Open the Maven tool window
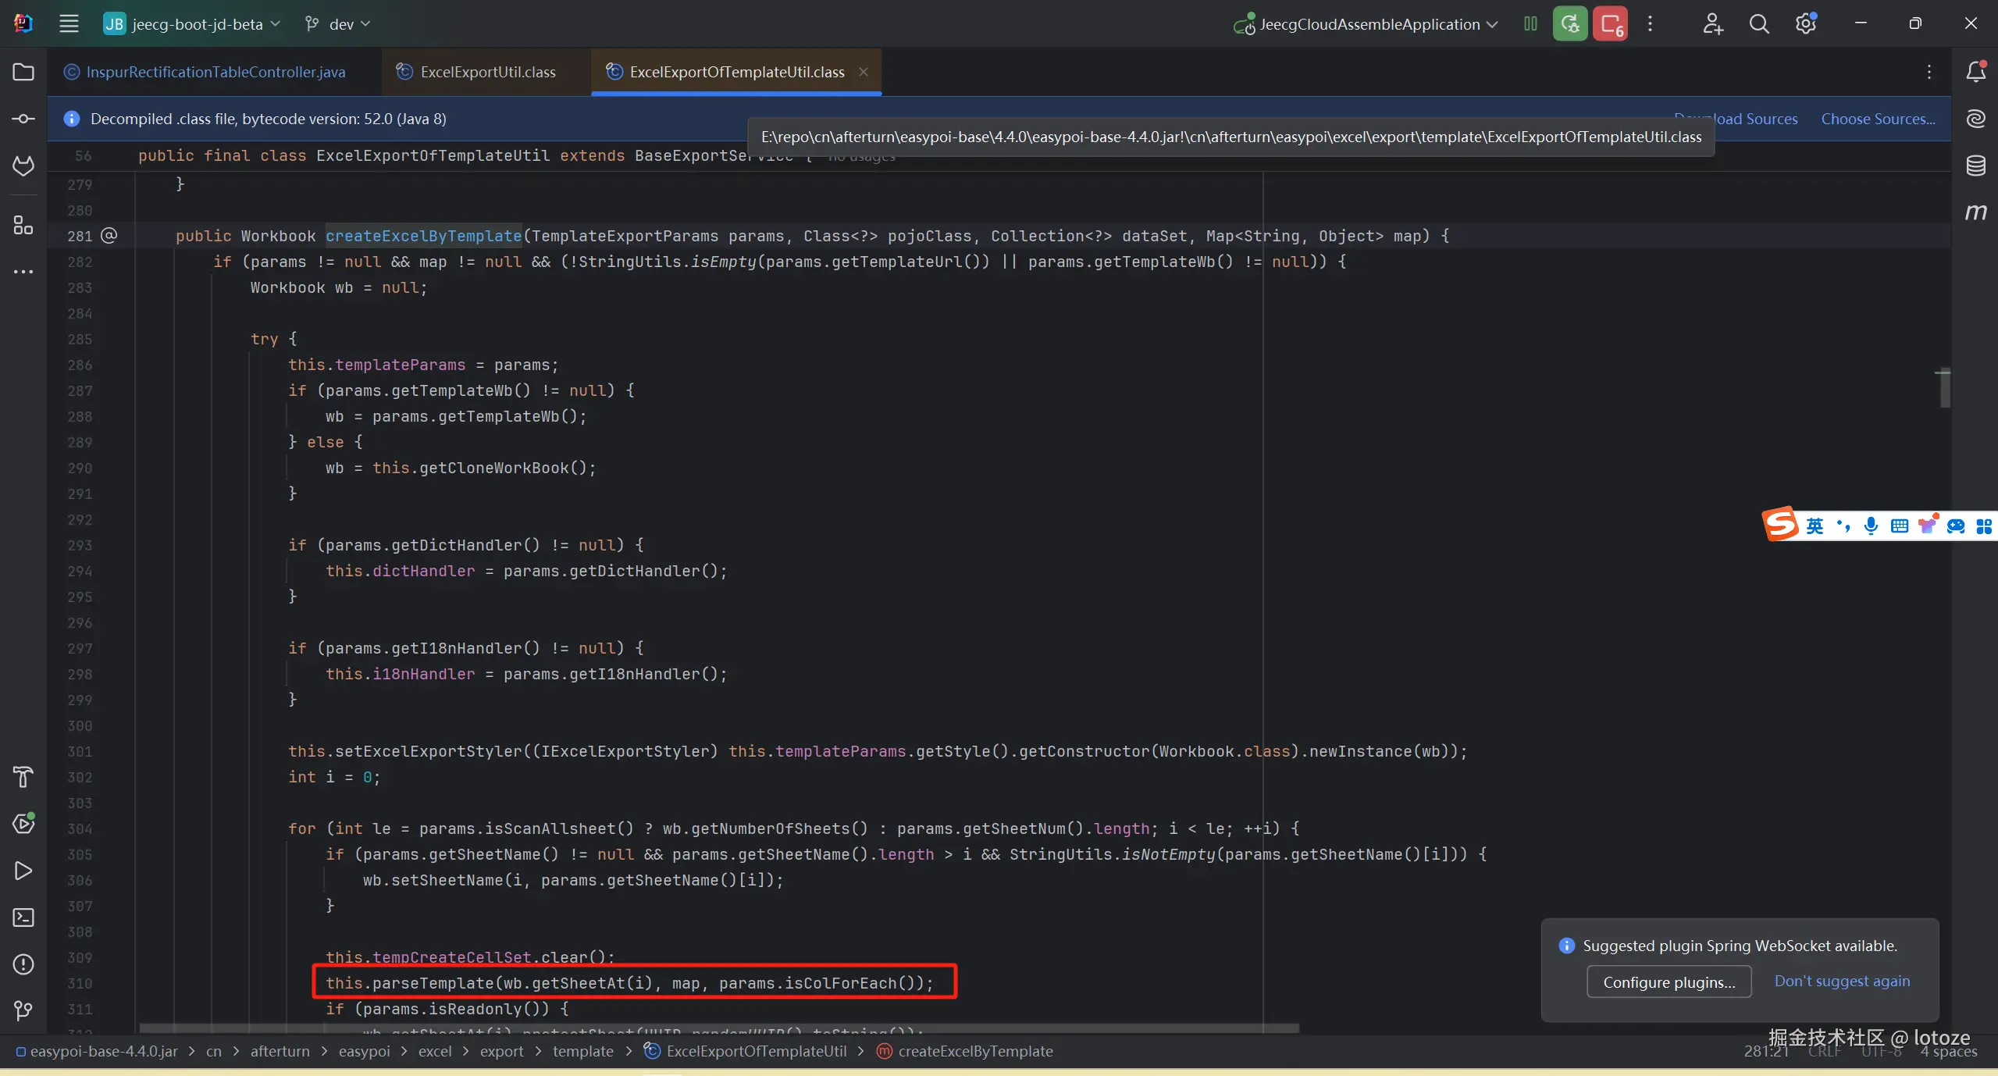 click(1975, 212)
